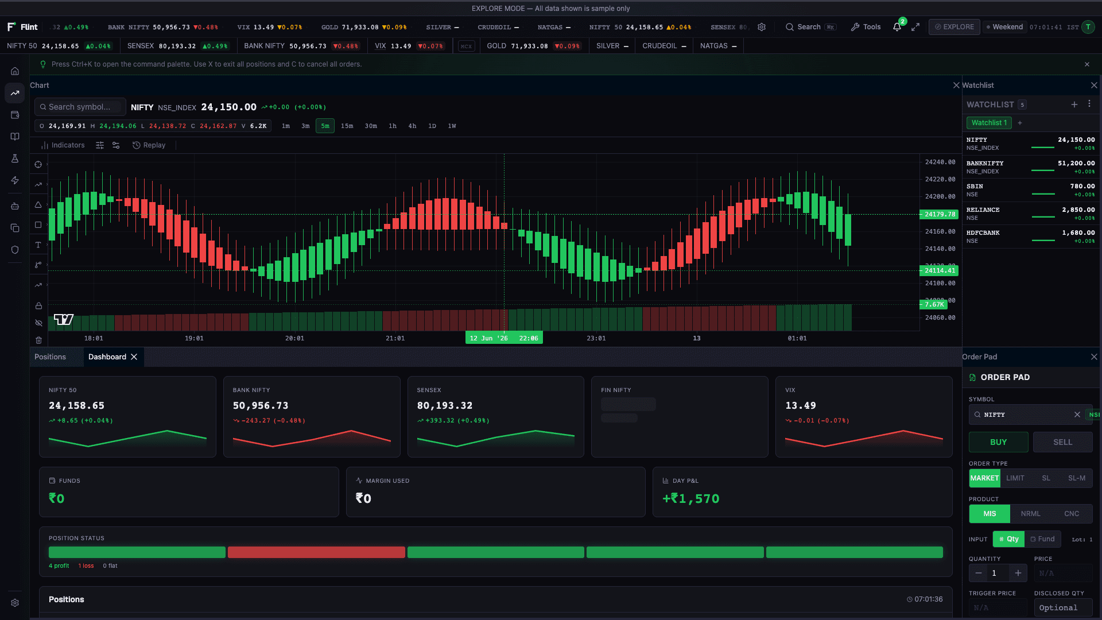The width and height of the screenshot is (1102, 620).
Task: Delete drawings with the trash icon
Action: (38, 340)
